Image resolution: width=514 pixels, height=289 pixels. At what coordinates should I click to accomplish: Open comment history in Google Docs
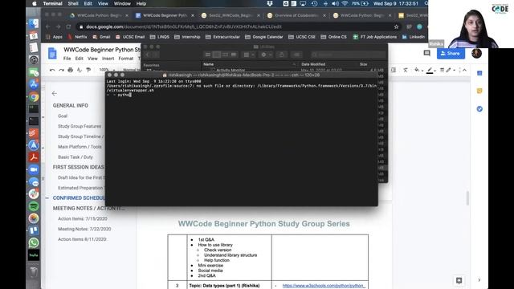coord(426,53)
